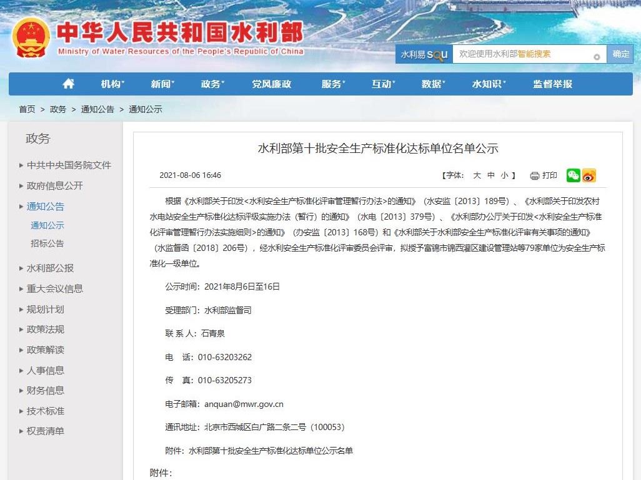The image size is (641, 480).
Task: Set font size to large (大)
Action: click(x=477, y=175)
